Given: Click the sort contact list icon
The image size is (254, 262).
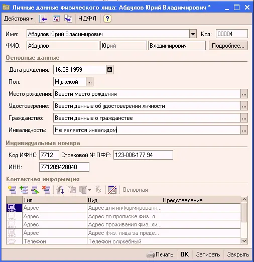Looking at the screenshot, I should pos(60,190).
